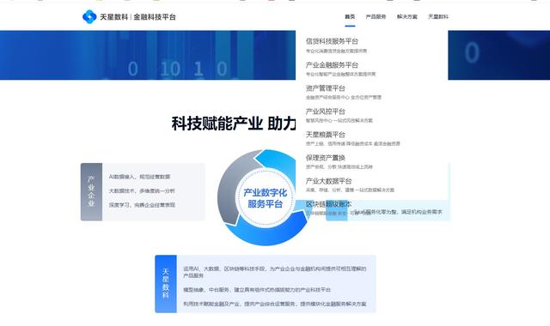Open 天星数科 navigation menu item
Image resolution: width=550 pixels, height=326 pixels.
438,16
